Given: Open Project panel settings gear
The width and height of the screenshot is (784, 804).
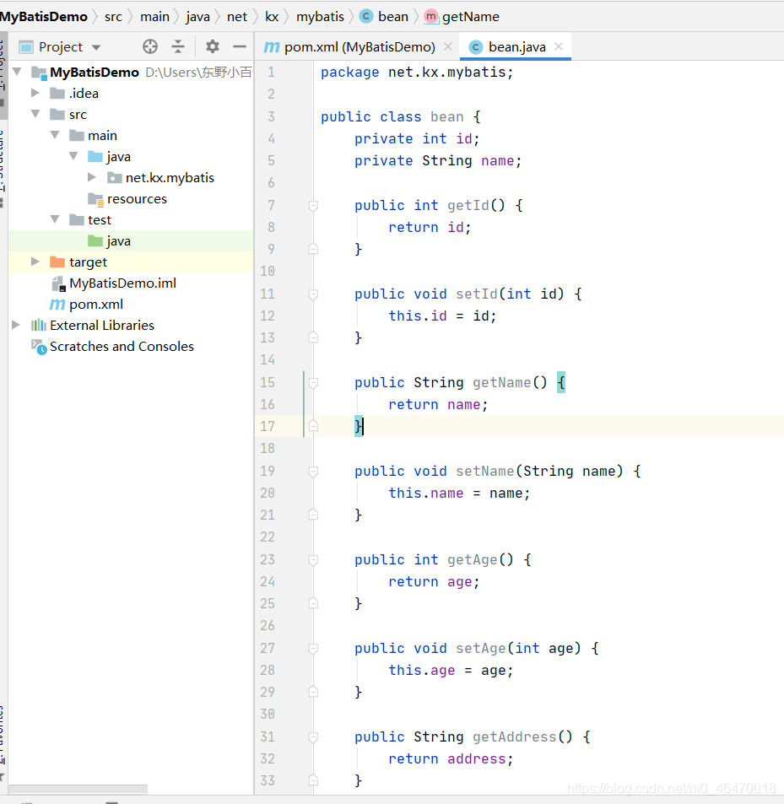Looking at the screenshot, I should [x=213, y=46].
